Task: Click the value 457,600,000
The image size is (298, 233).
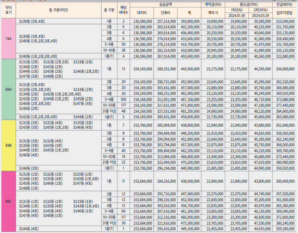Action: [x=190, y=88]
